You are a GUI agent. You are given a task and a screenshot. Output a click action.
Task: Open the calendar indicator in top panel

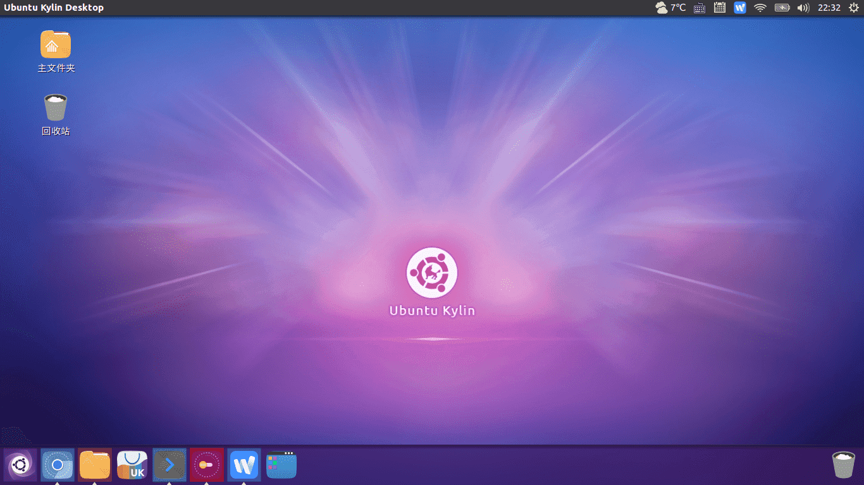(x=720, y=8)
